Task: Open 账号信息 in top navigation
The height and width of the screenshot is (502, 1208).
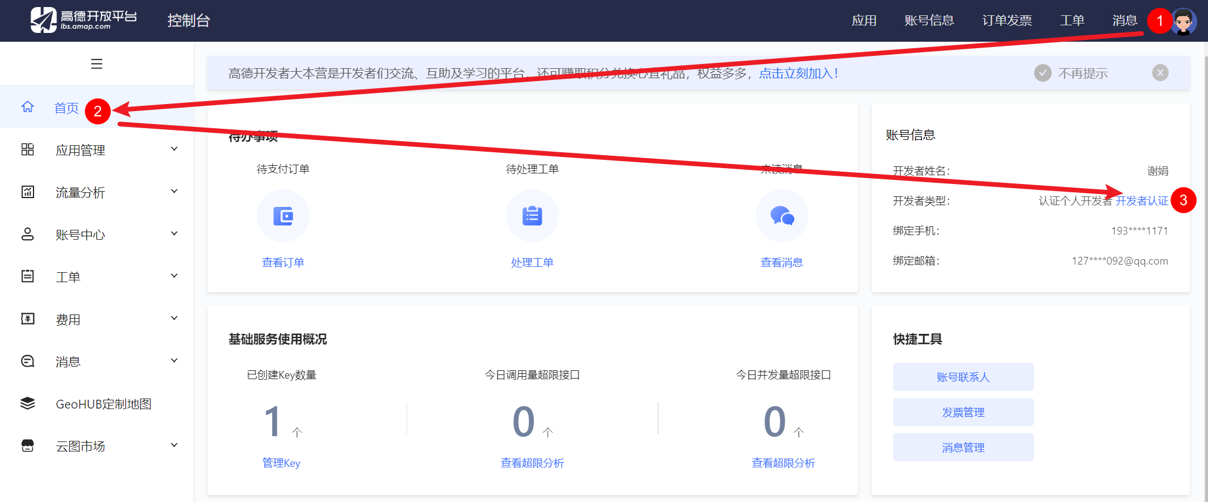Action: pyautogui.click(x=930, y=21)
